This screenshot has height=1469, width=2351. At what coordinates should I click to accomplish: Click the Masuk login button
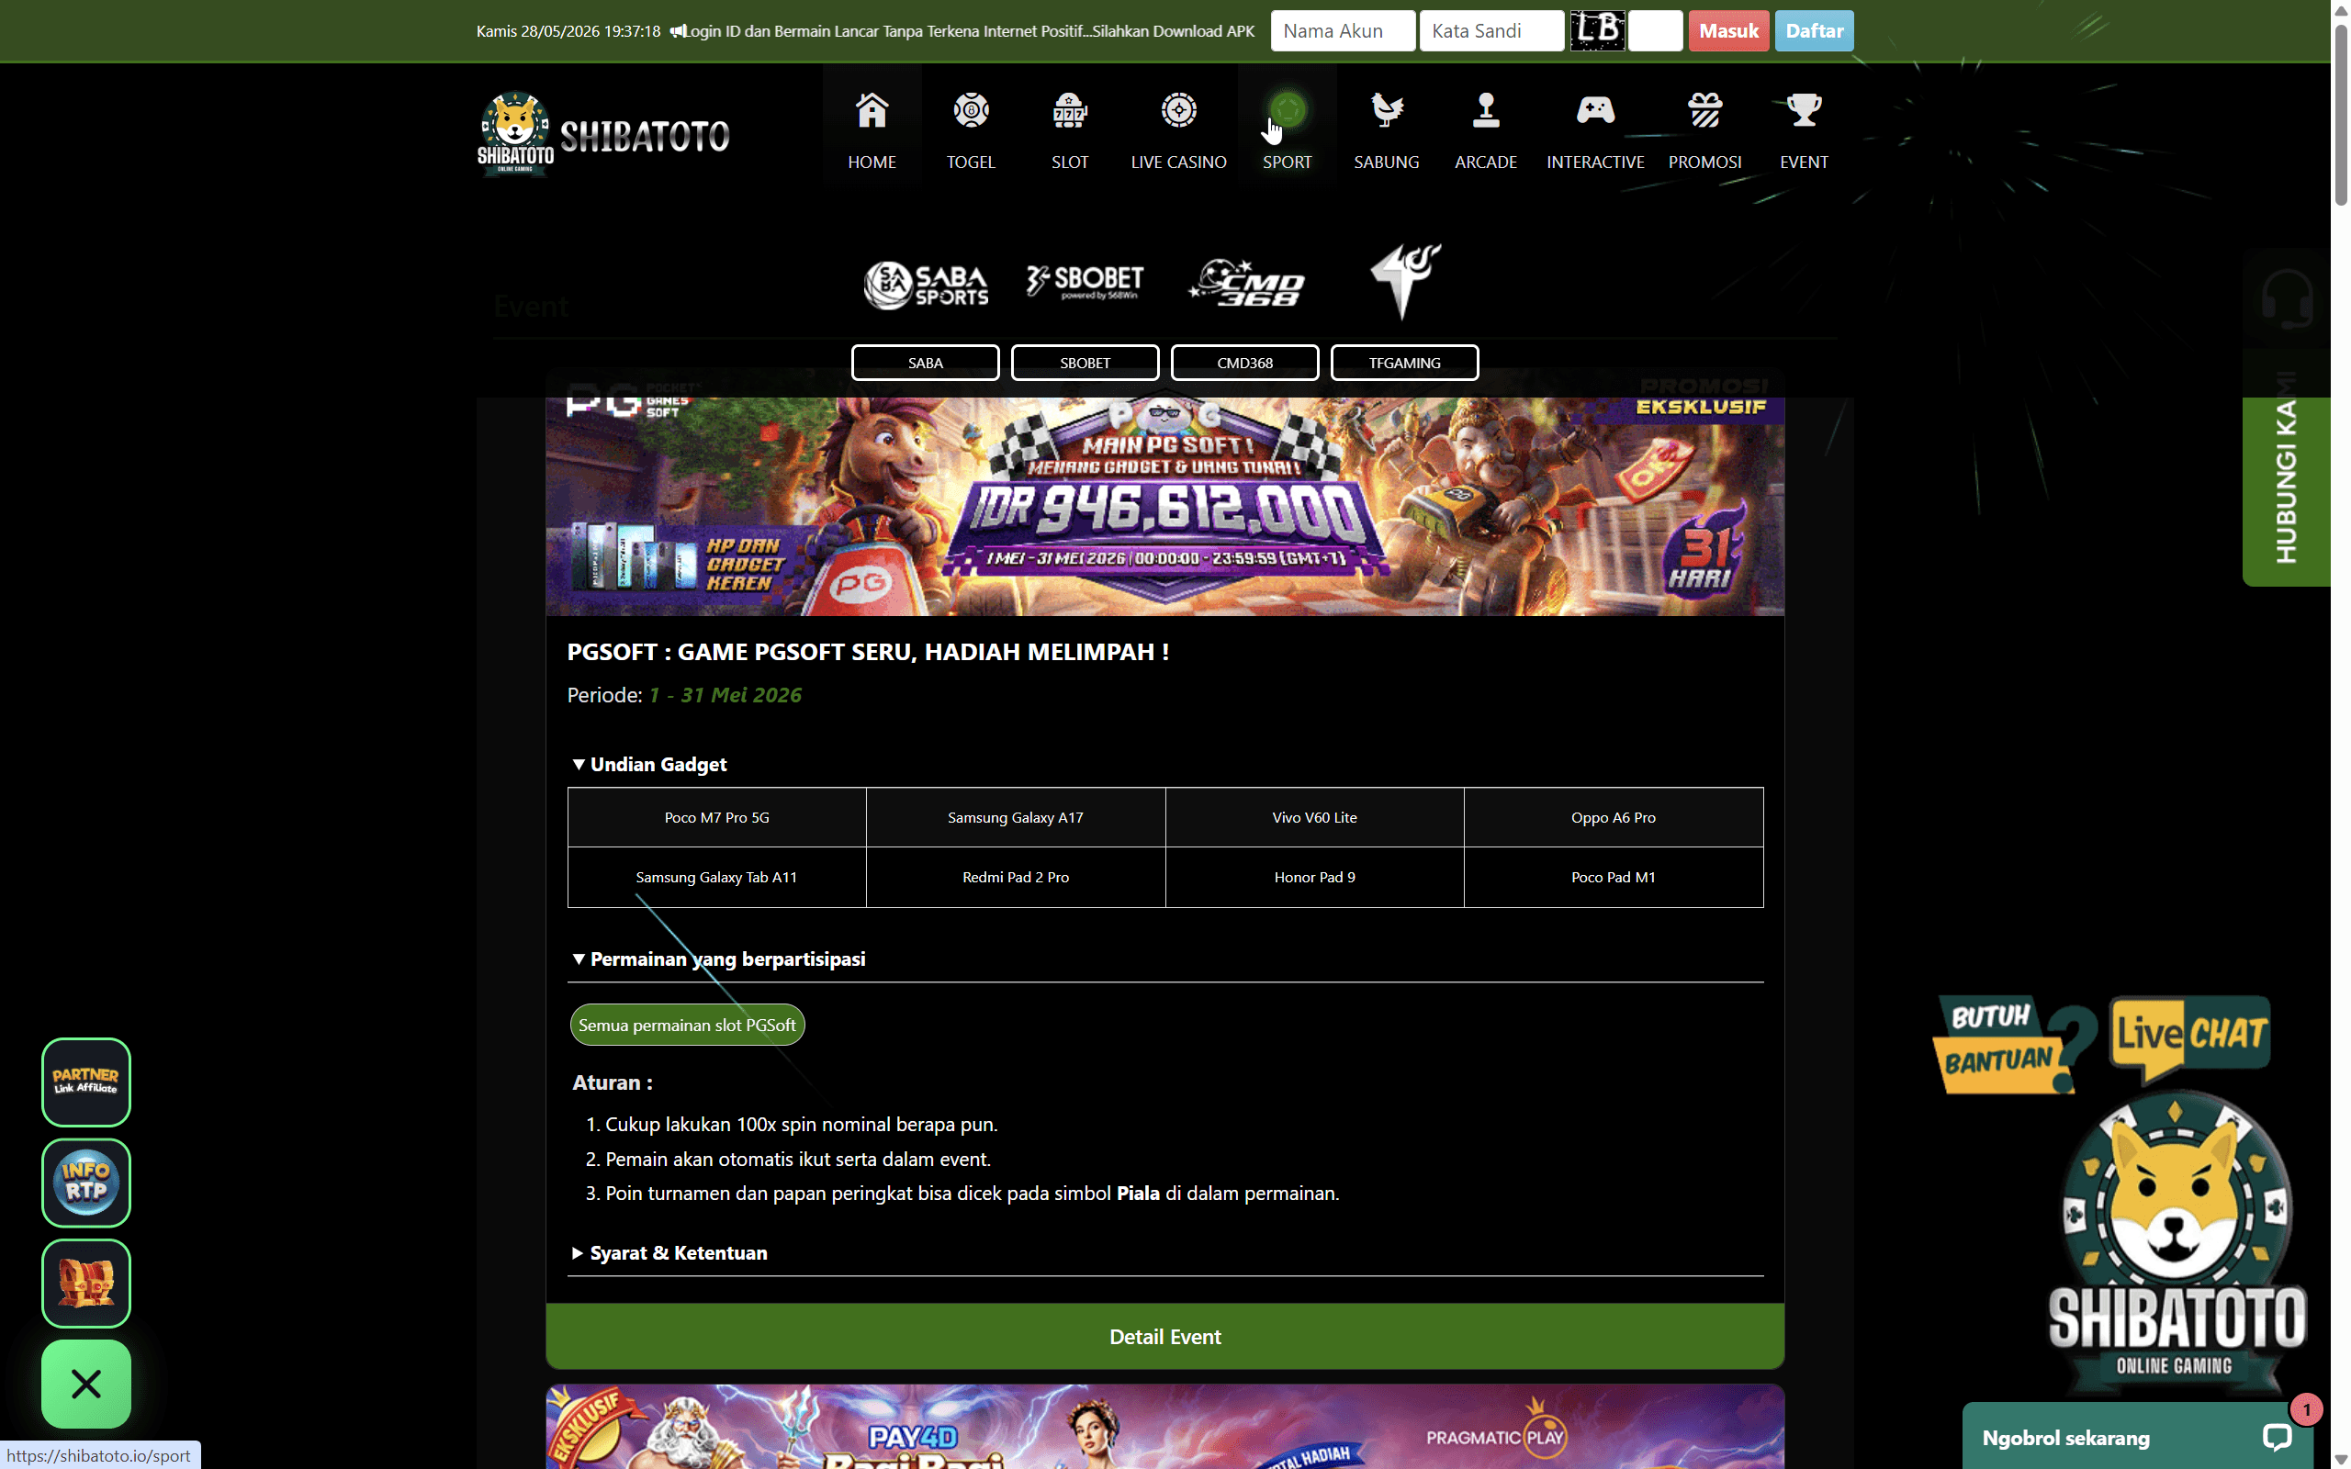[1728, 31]
